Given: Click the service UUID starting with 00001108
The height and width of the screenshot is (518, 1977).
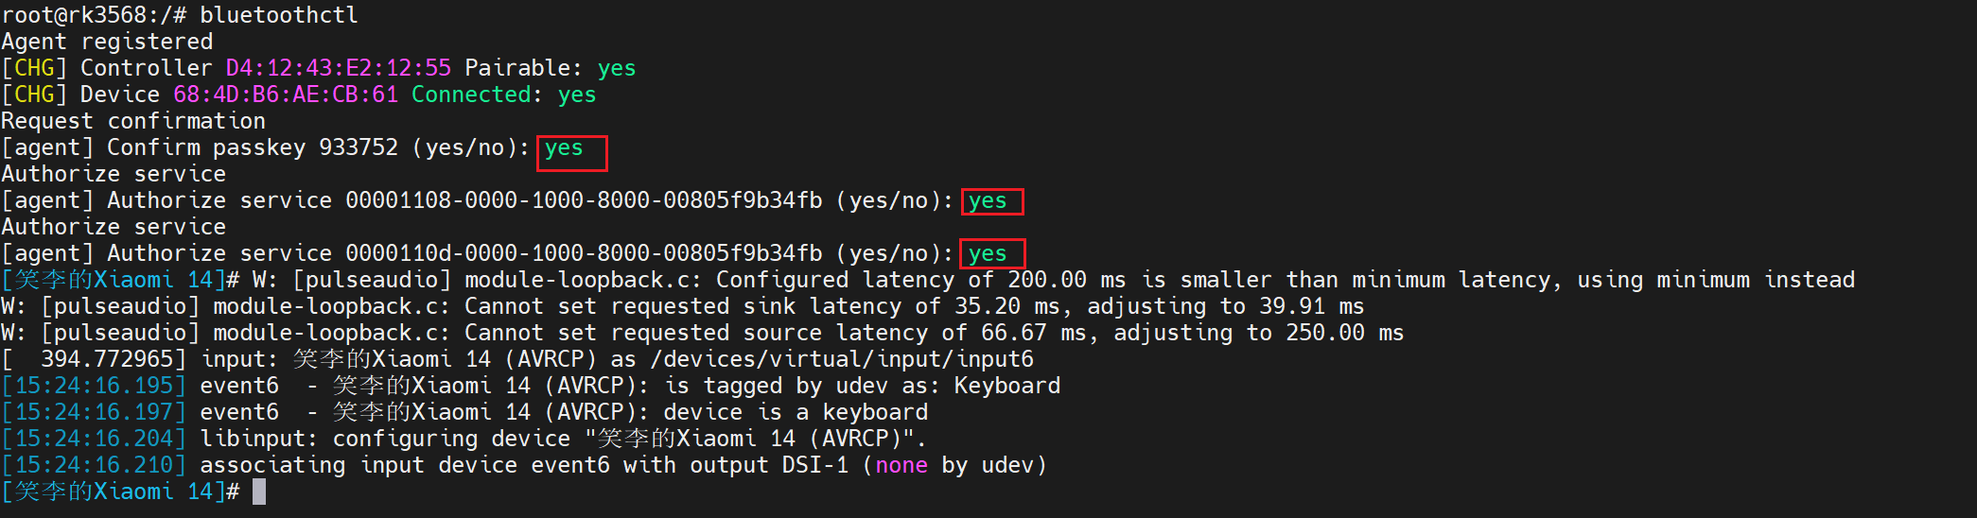Looking at the screenshot, I should [x=584, y=200].
